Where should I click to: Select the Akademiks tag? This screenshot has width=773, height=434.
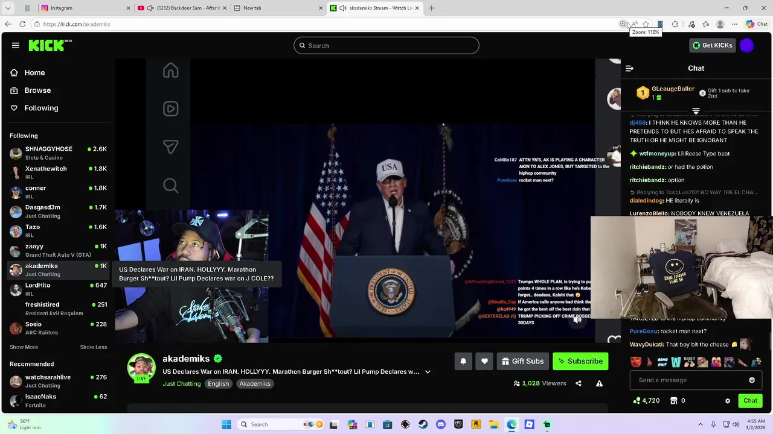tap(255, 384)
